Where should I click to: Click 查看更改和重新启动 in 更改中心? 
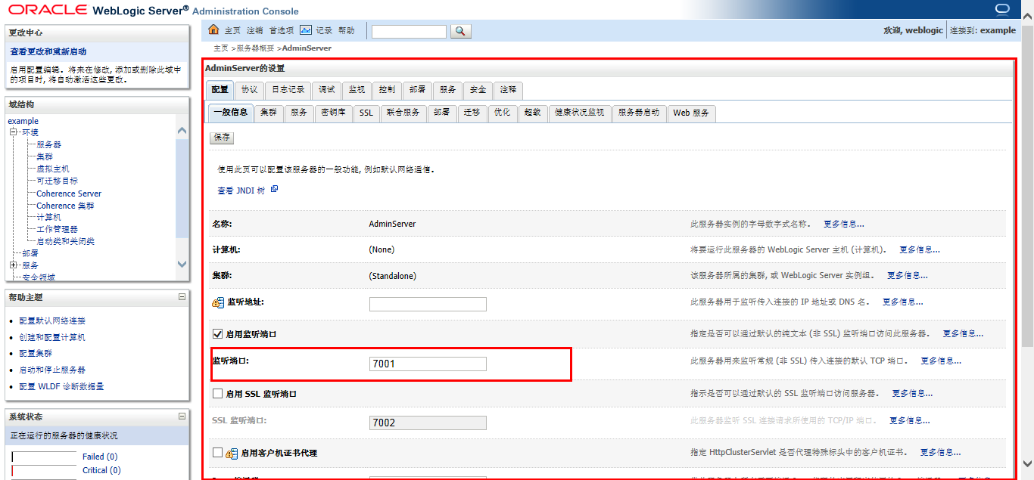click(x=48, y=51)
